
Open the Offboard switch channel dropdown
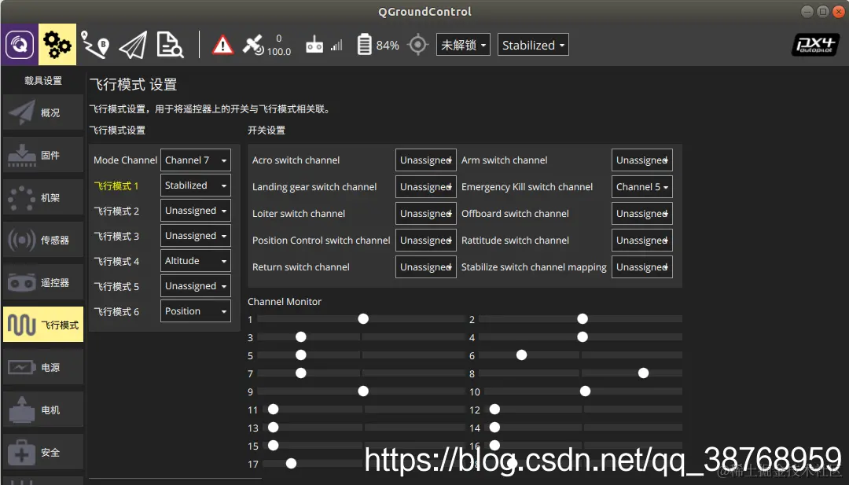642,214
